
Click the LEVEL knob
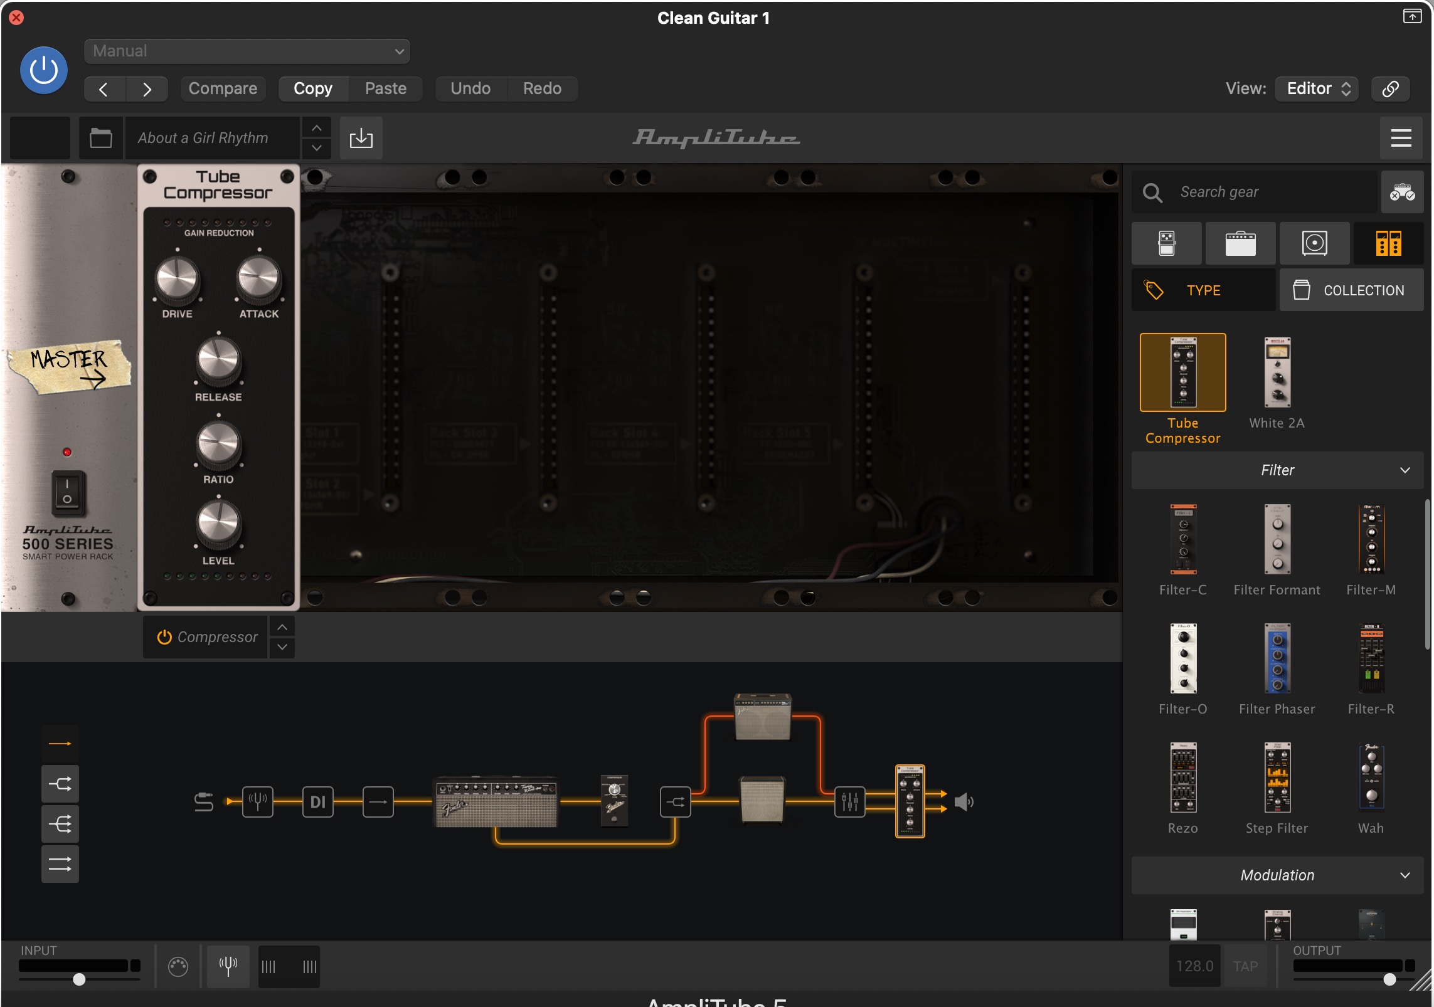pyautogui.click(x=218, y=524)
